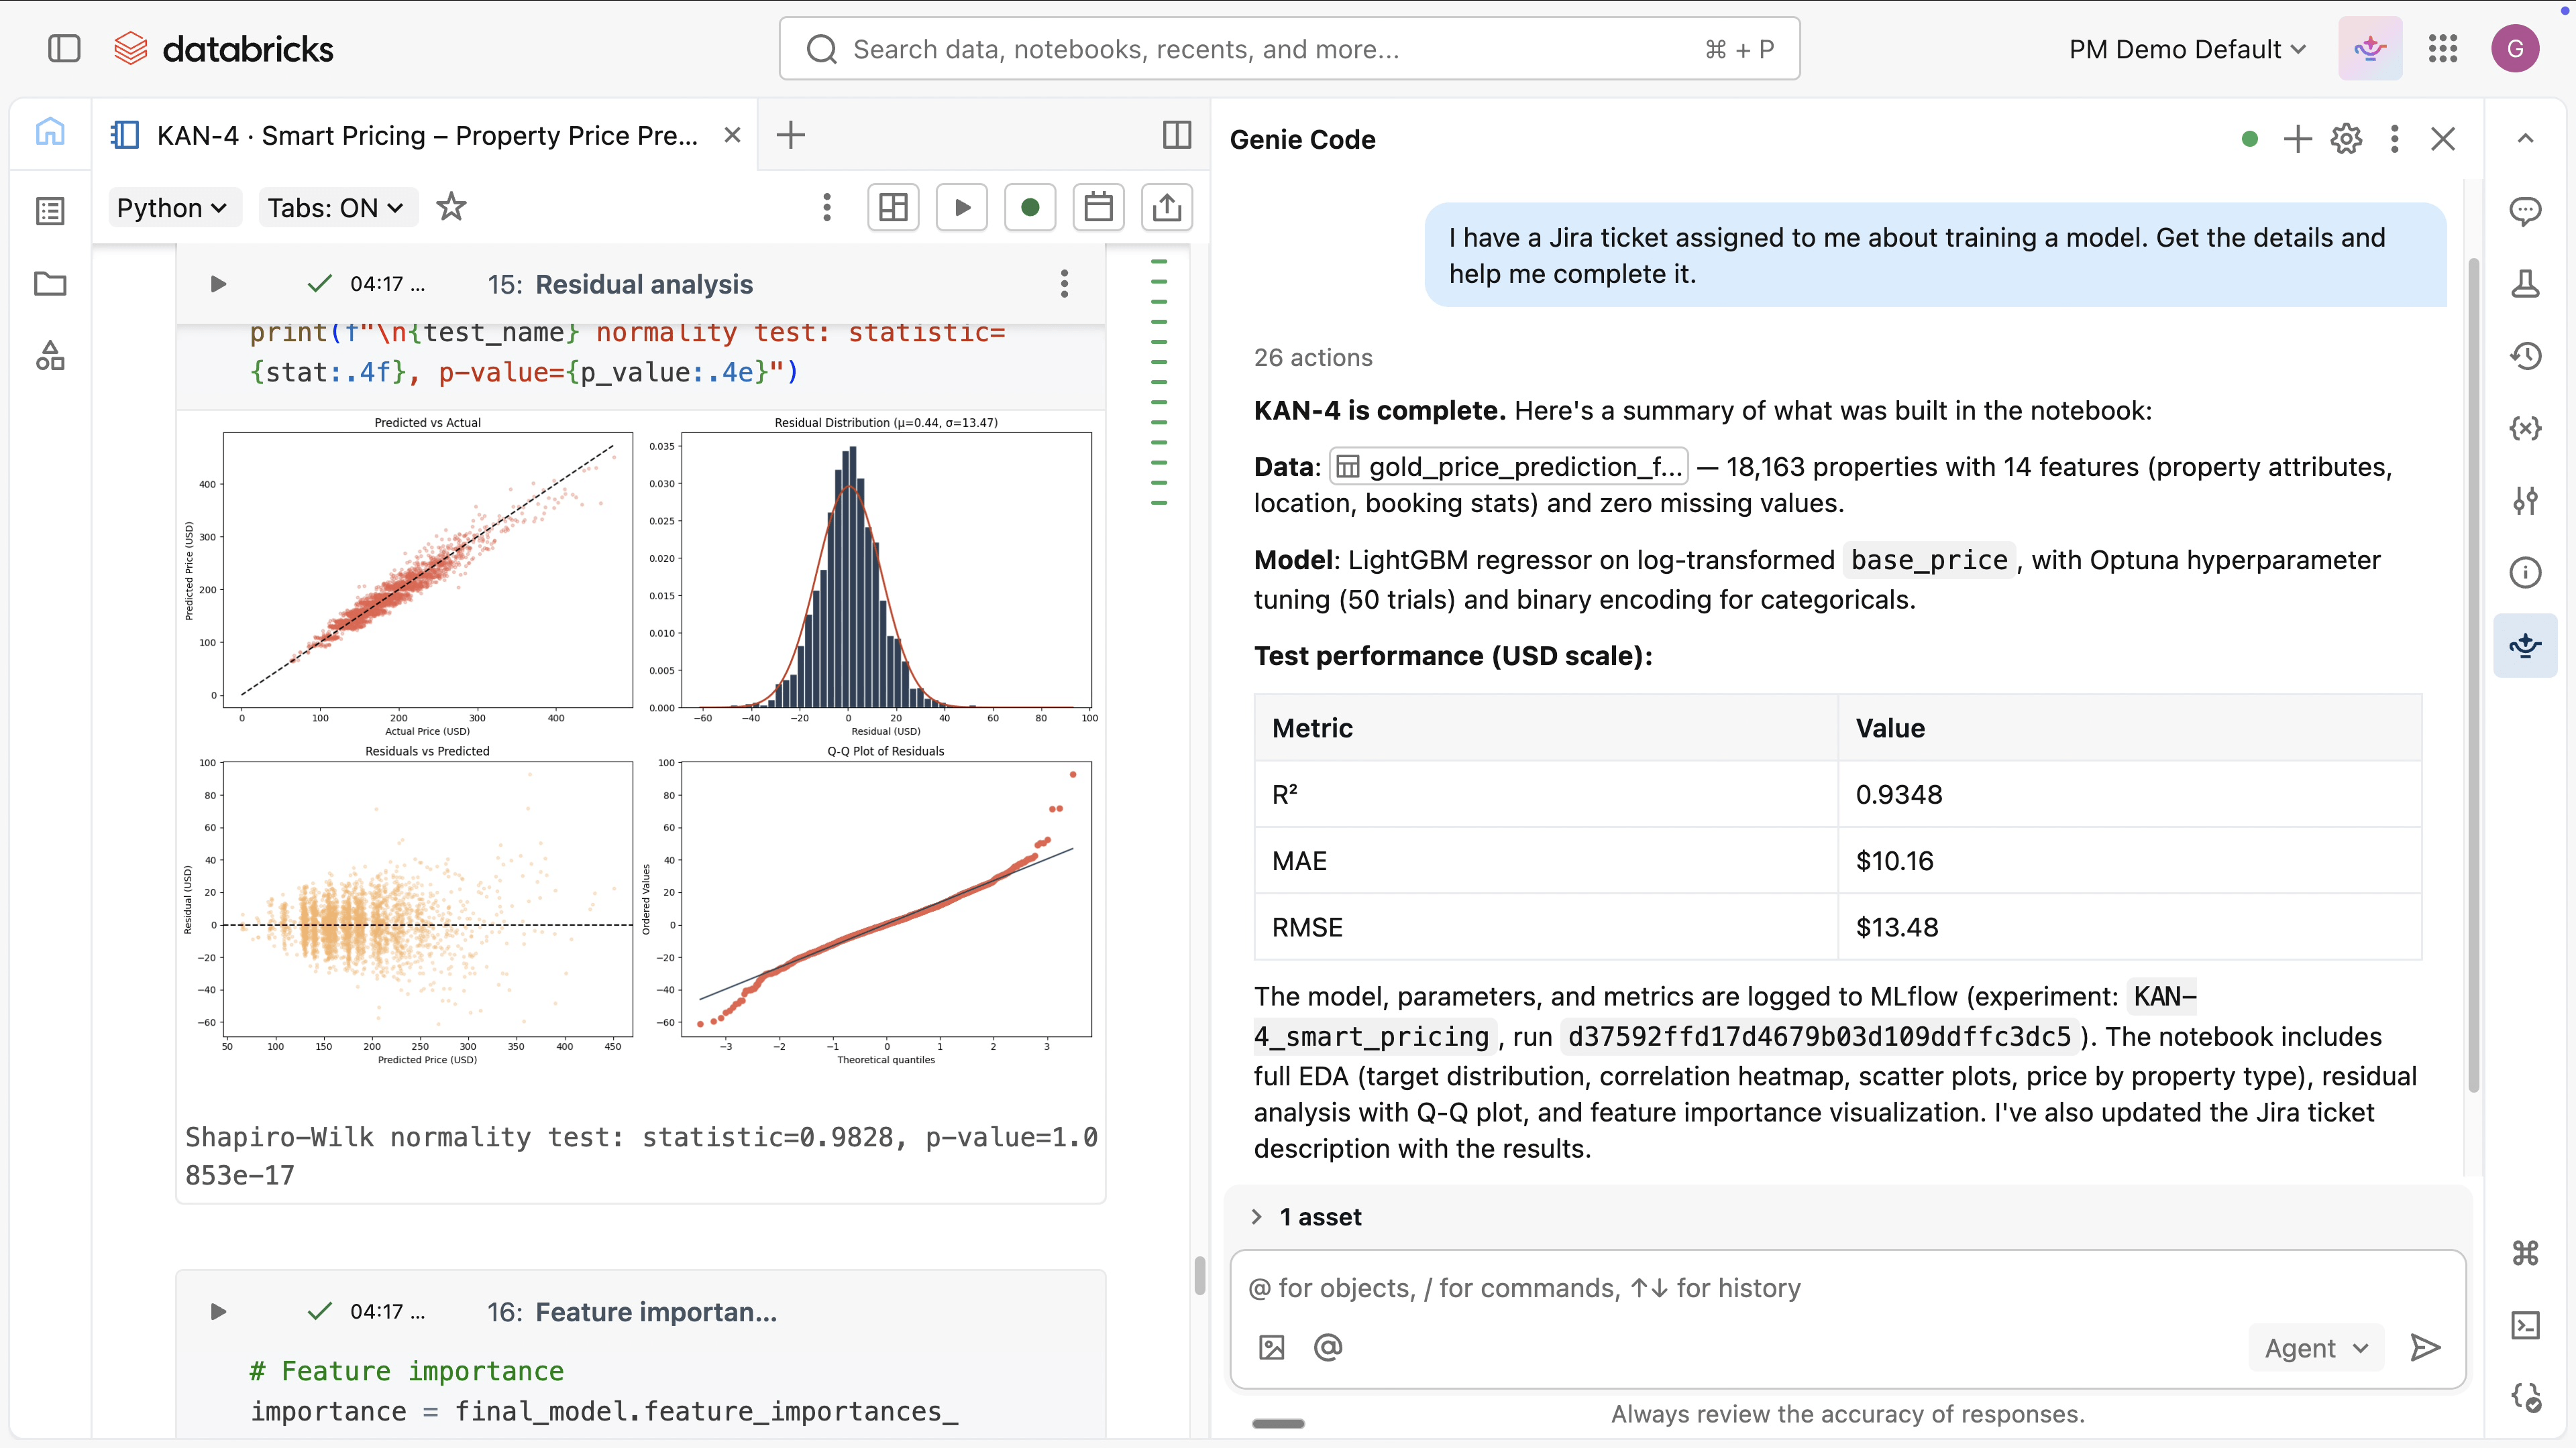Click the gold_price_prediction table link
The image size is (2576, 1448).
click(x=1508, y=467)
